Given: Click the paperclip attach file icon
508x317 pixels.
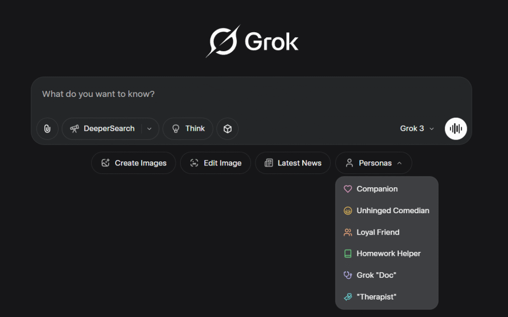Looking at the screenshot, I should coord(47,129).
